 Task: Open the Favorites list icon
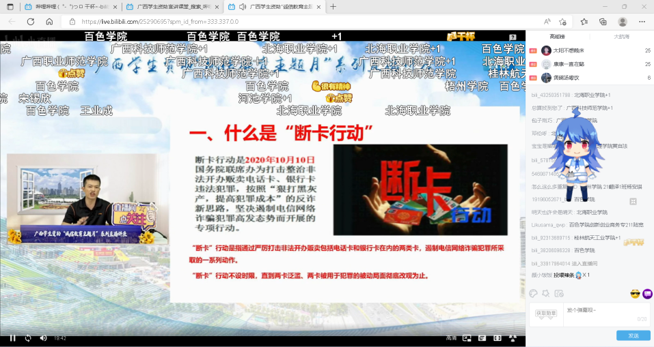click(584, 22)
